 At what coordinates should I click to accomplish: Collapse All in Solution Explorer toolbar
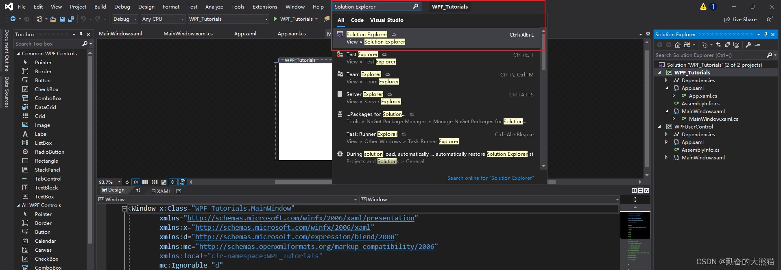[x=727, y=45]
